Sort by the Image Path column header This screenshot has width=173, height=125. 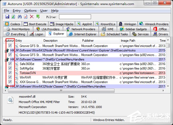pyautogui.click(x=128, y=41)
